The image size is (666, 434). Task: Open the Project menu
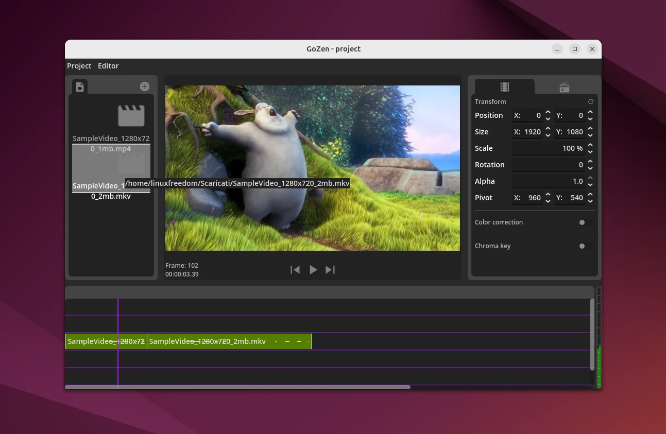[79, 66]
